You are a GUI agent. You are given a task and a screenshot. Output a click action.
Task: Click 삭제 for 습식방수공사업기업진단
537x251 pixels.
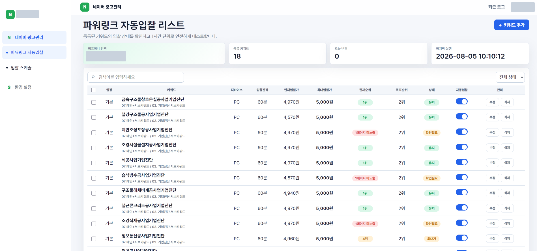point(507,178)
